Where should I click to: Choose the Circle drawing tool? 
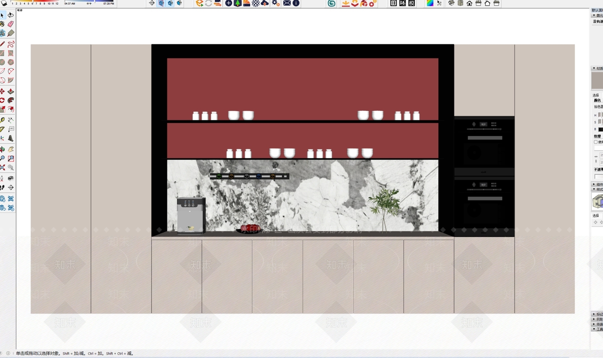[x=2, y=62]
